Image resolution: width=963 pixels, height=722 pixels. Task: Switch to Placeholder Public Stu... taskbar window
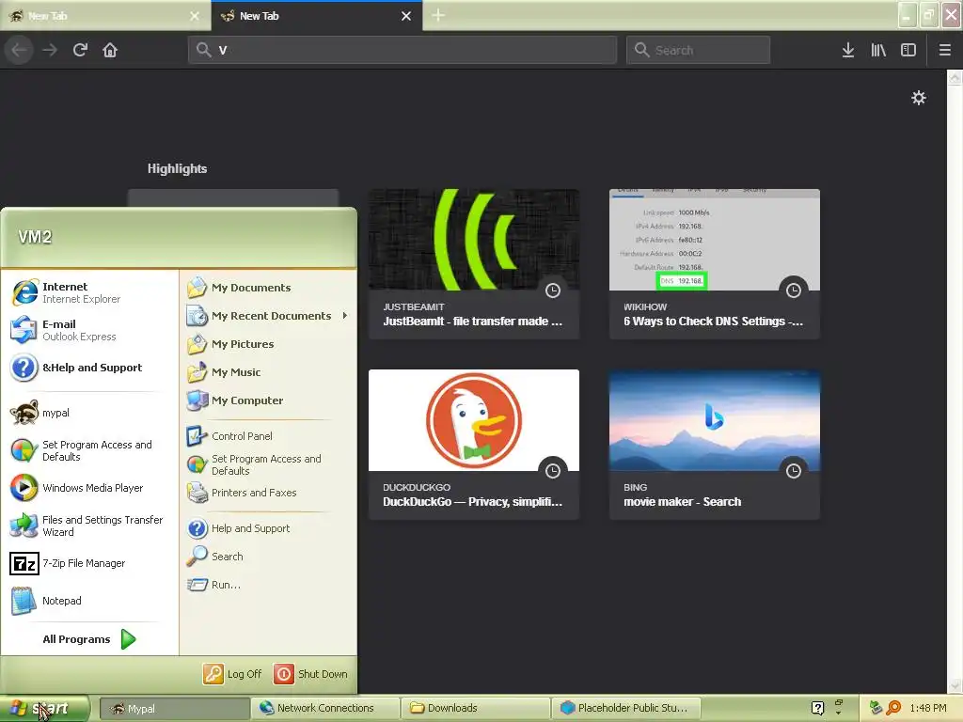click(x=625, y=709)
